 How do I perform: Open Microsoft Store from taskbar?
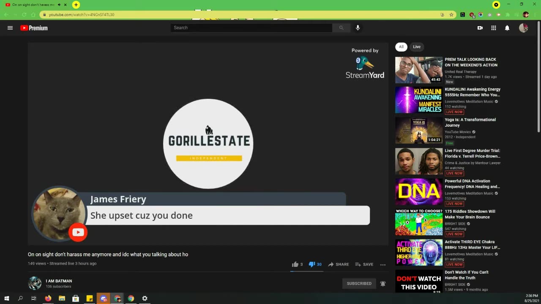(x=76, y=299)
